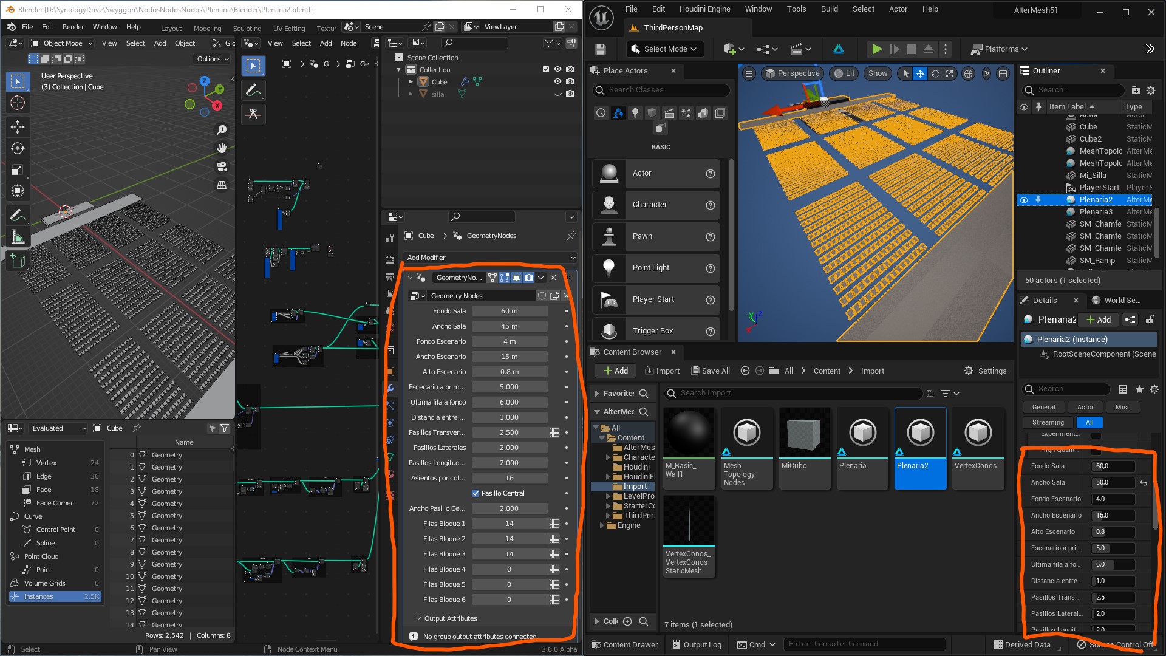Adjust Asientos por columna value field
The image size is (1166, 656).
[x=510, y=478]
